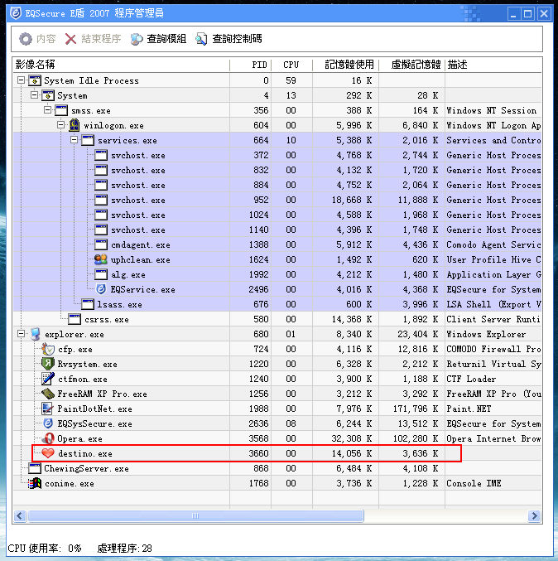Select the svchost.exe row with PID 1140
Image resolution: width=558 pixels, height=561 pixels.
click(x=277, y=230)
